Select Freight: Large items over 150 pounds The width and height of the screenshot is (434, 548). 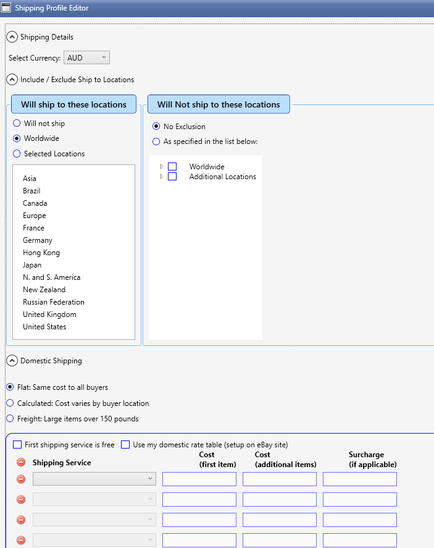click(10, 418)
